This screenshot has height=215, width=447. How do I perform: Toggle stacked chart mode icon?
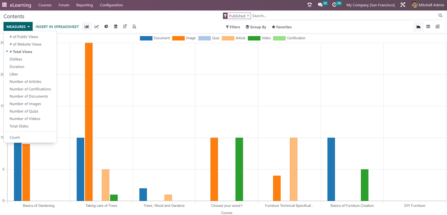point(116,27)
